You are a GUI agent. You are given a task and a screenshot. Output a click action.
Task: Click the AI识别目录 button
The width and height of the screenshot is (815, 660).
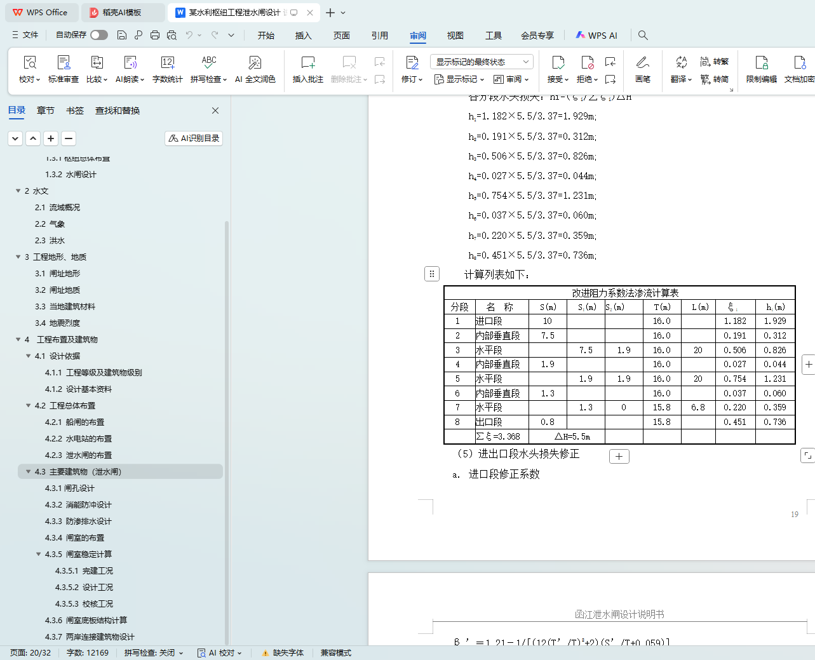194,138
